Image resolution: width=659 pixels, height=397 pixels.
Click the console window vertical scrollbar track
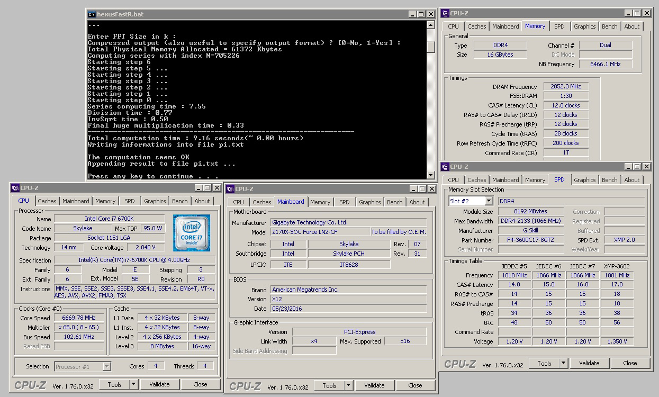[x=431, y=106]
